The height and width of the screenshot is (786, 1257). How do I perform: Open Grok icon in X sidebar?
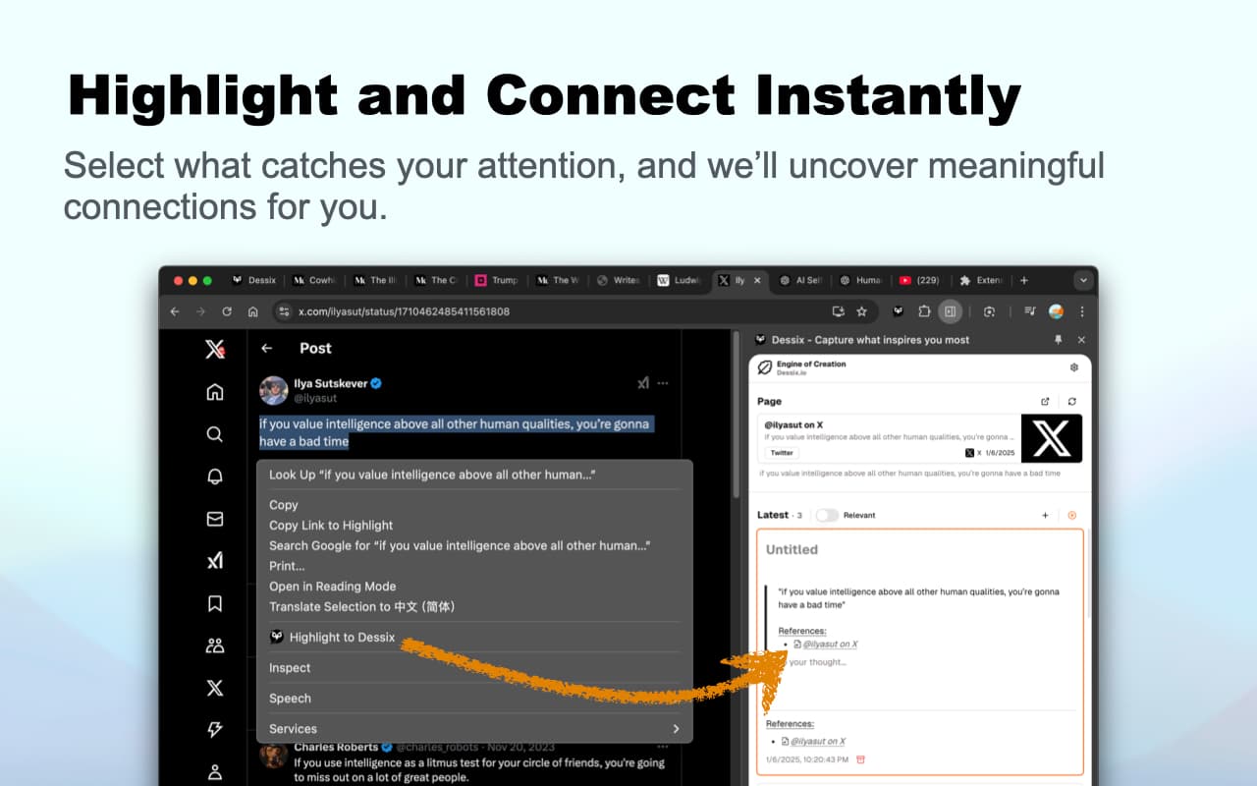(214, 561)
